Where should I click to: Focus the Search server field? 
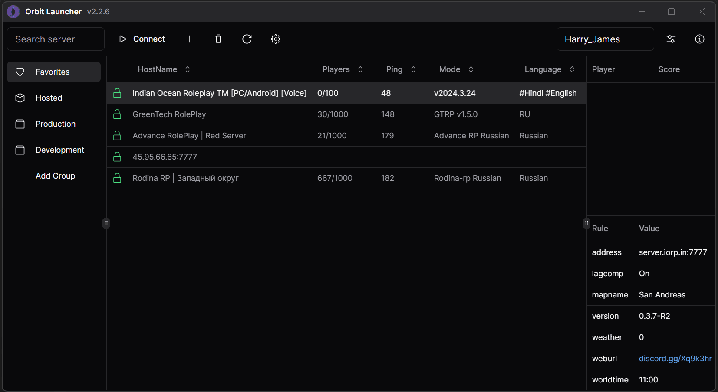[x=56, y=39]
